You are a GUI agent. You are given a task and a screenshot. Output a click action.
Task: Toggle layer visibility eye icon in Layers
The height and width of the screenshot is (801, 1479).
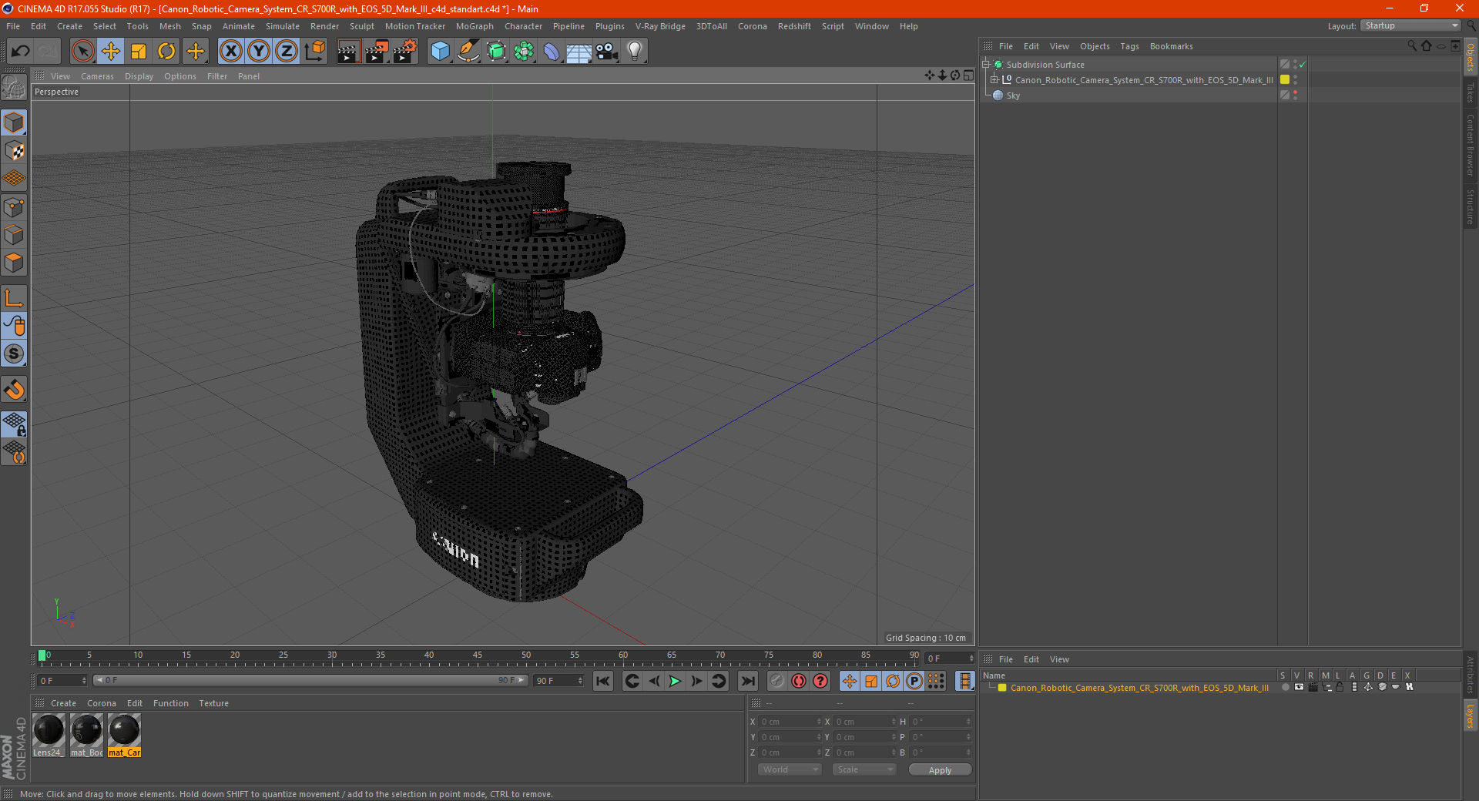(1299, 688)
